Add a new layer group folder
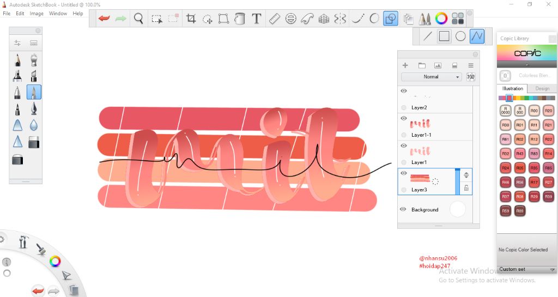 (x=422, y=65)
